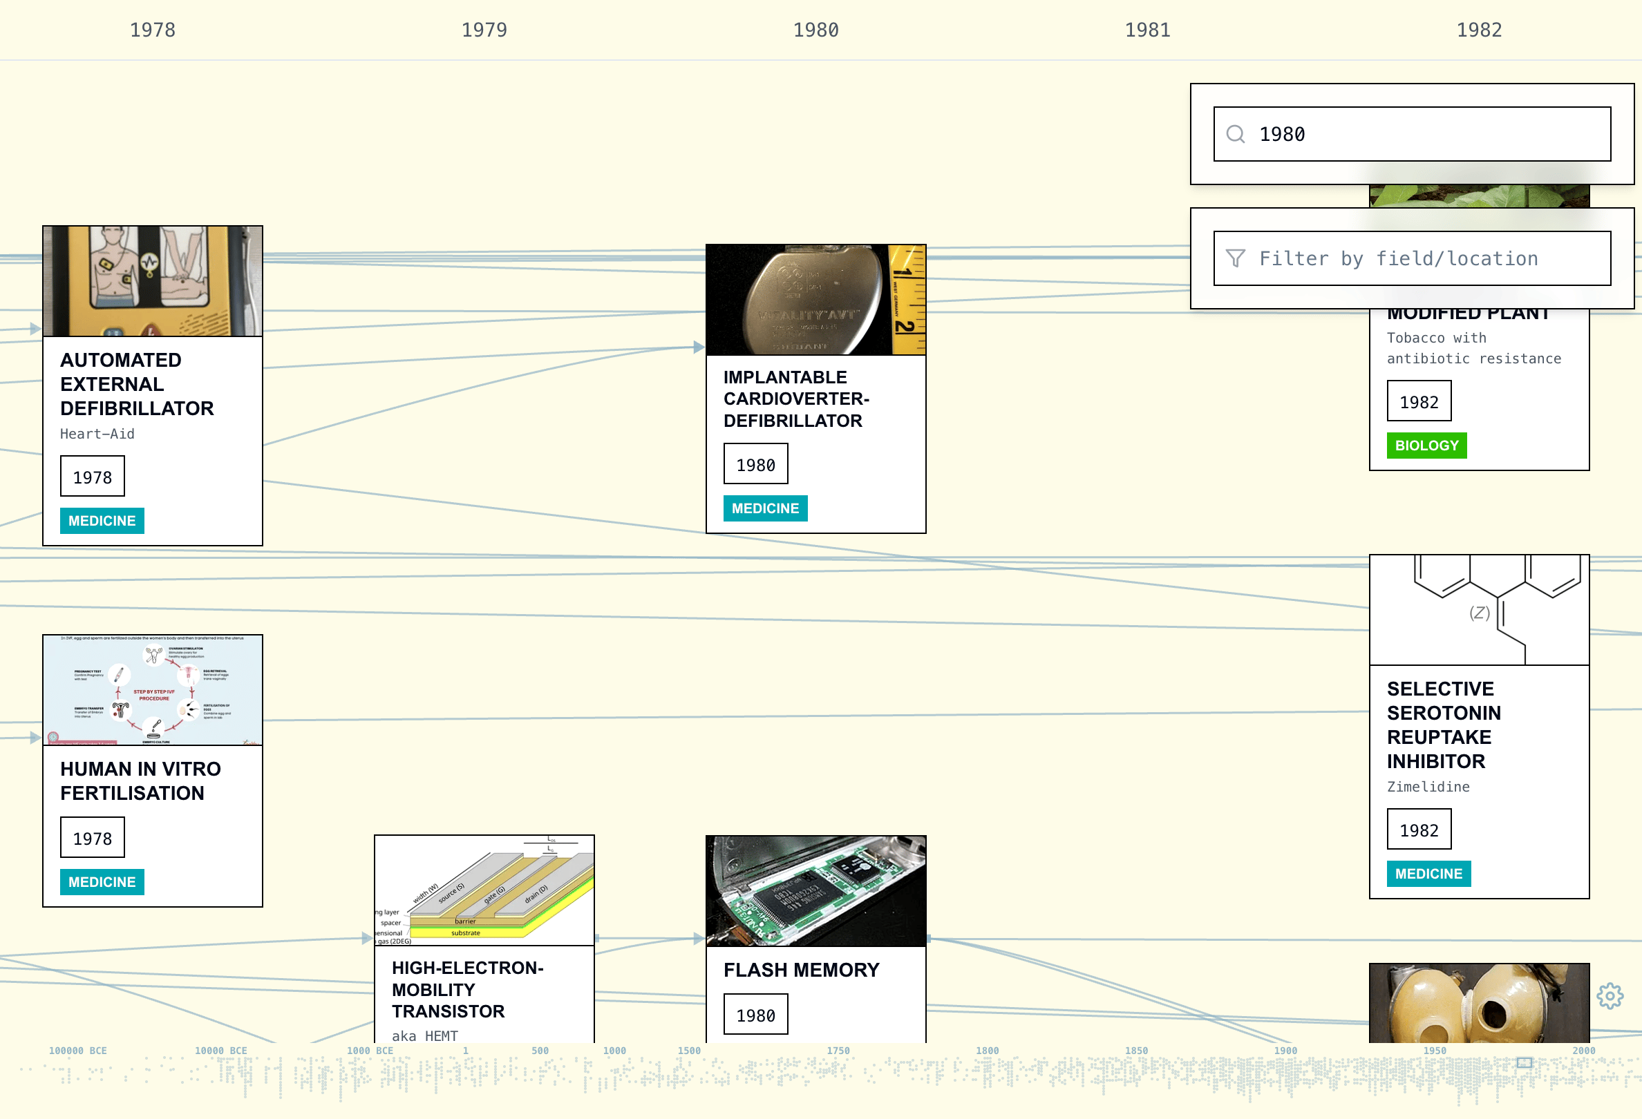Screen dimensions: 1642x1119
Task: Click the funnel filter icon
Action: click(x=1235, y=258)
